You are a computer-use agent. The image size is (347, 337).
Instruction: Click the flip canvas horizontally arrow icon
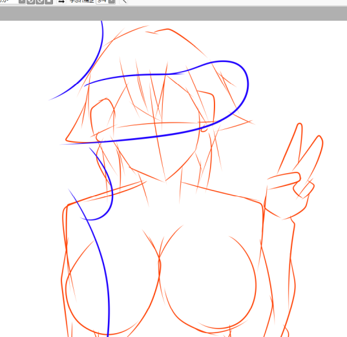tap(61, 1)
